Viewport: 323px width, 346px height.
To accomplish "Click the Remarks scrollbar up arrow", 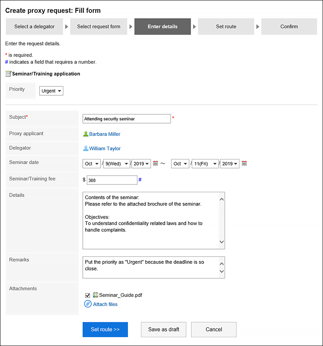I will pos(222,264).
